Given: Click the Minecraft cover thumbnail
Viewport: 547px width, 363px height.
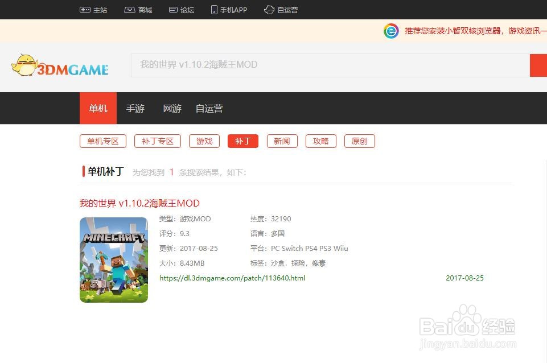Looking at the screenshot, I should click(x=114, y=260).
